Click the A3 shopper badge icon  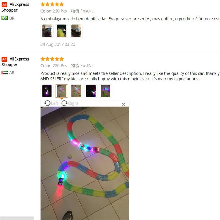[x=4, y=5]
